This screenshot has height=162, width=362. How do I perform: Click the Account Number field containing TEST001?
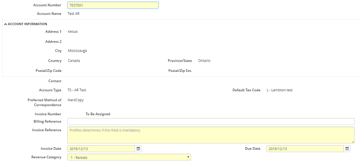pyautogui.click(x=113, y=5)
